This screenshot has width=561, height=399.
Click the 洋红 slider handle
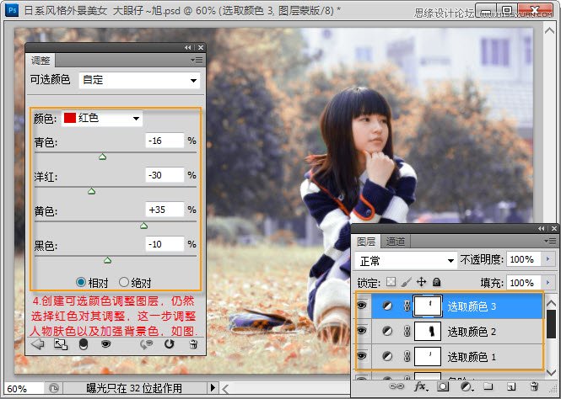[92, 191]
